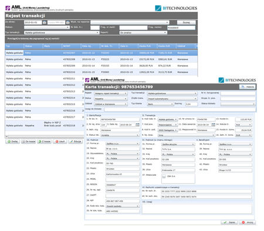Screen dimensions: 264x231
Task: Click the BI Technologies logo in Karta window
Action: coord(237,80)
